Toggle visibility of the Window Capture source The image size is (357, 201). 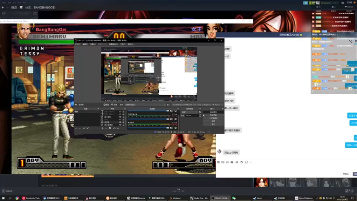[120, 117]
